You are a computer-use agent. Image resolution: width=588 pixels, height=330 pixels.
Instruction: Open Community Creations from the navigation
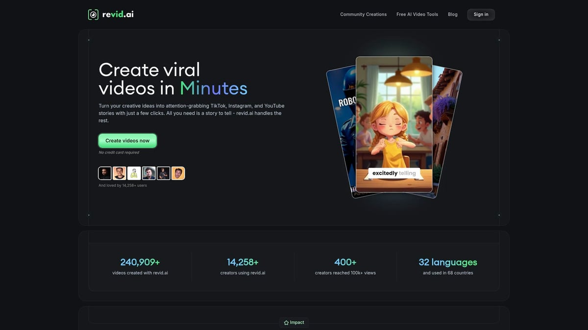click(x=363, y=14)
